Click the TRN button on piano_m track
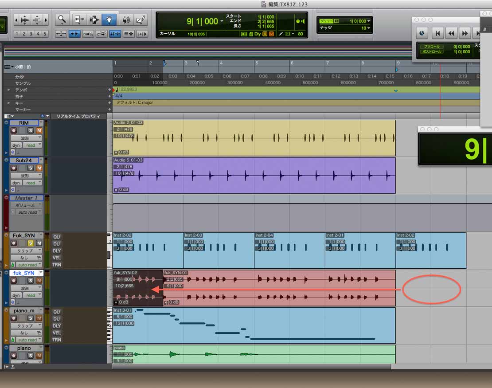The height and width of the screenshot is (388, 492). (x=56, y=340)
